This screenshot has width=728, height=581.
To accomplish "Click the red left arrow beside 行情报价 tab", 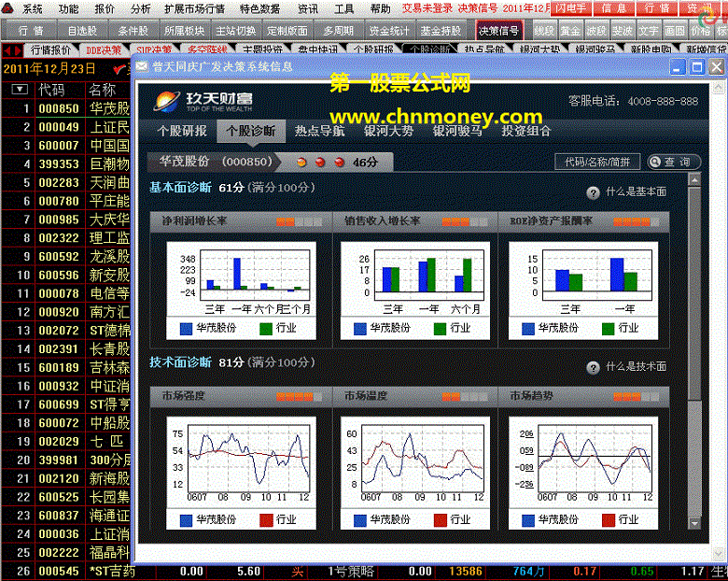I will [x=7, y=50].
